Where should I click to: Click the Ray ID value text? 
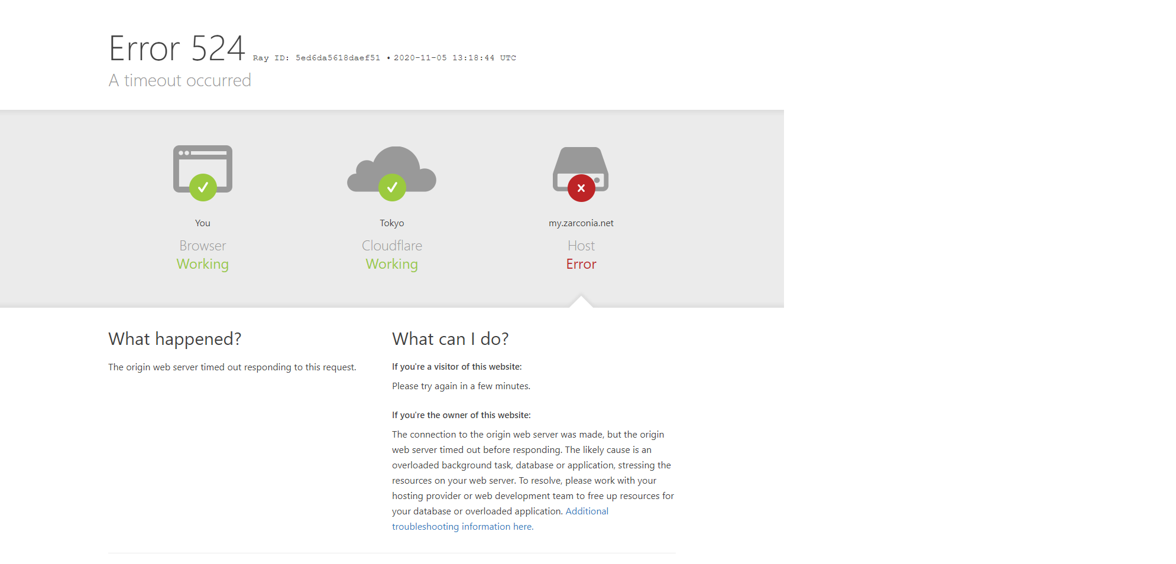[x=338, y=58]
